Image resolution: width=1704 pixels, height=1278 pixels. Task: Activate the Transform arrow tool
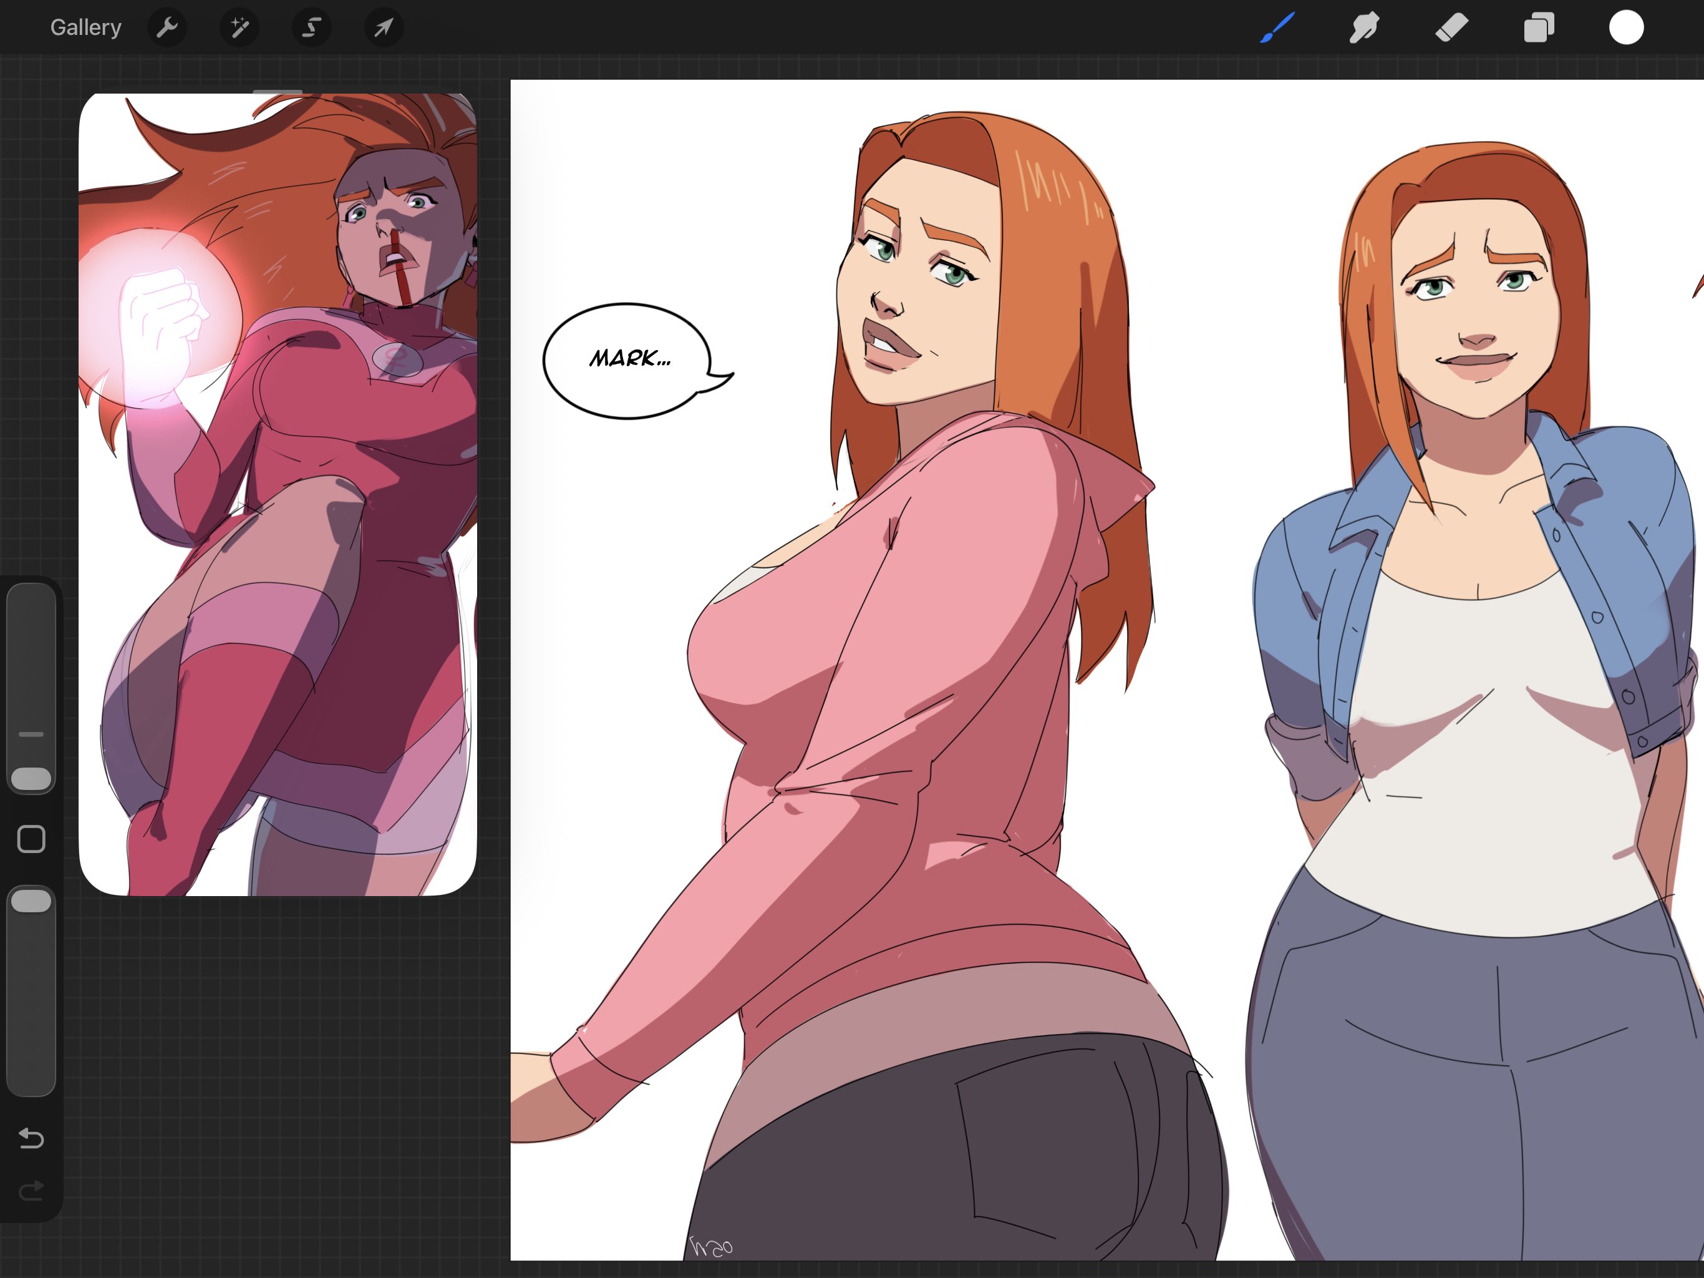click(x=384, y=27)
